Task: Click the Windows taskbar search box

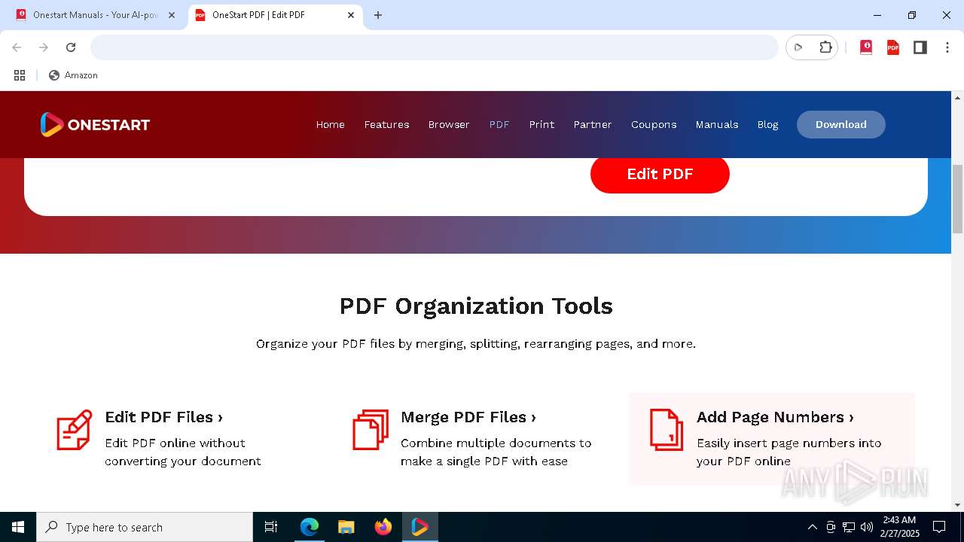Action: point(145,527)
